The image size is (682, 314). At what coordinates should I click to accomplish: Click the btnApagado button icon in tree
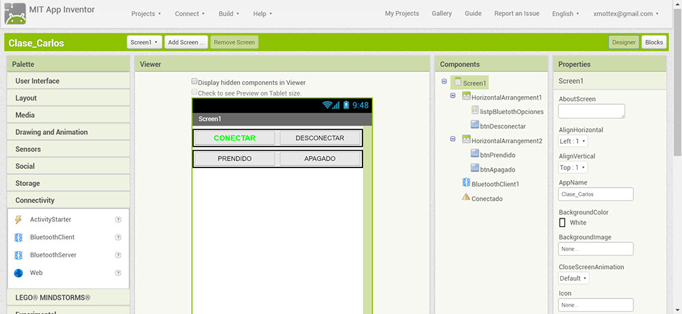click(x=475, y=168)
